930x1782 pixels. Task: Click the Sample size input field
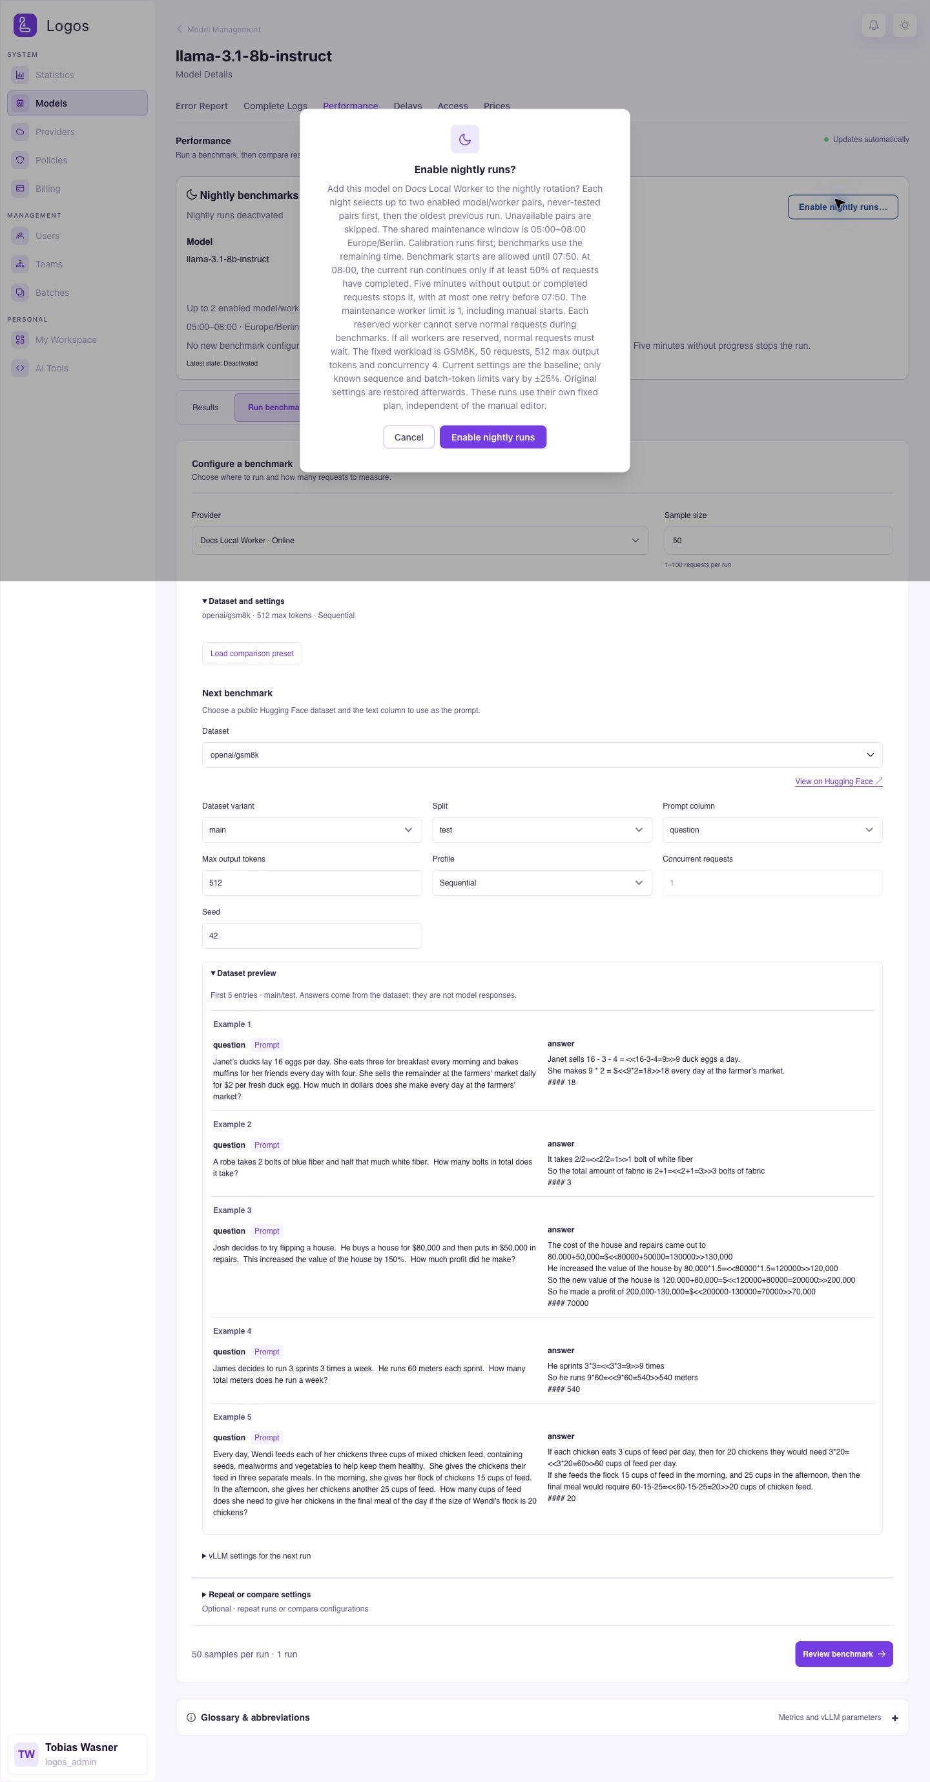778,540
